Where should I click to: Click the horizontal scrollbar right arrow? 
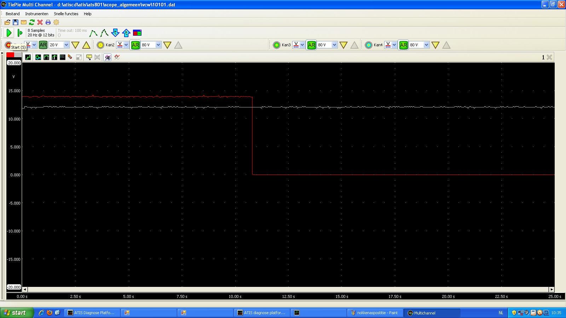point(551,289)
